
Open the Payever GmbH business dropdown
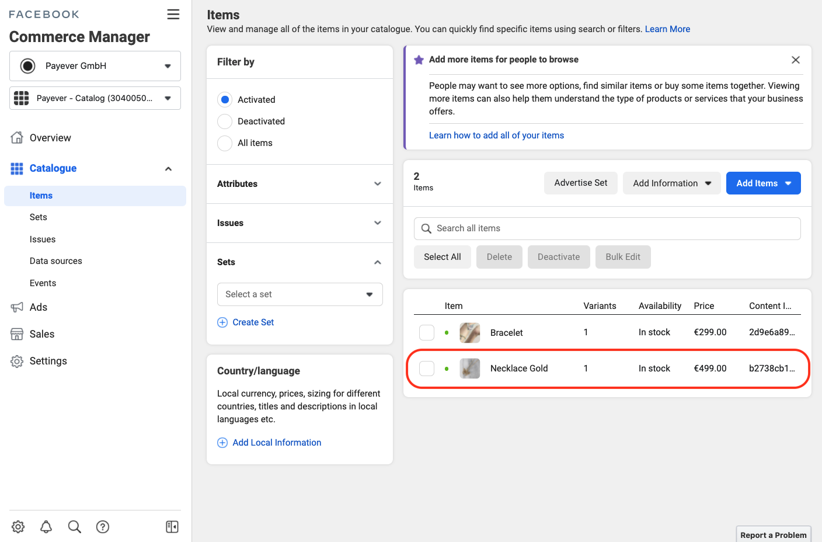click(x=95, y=66)
